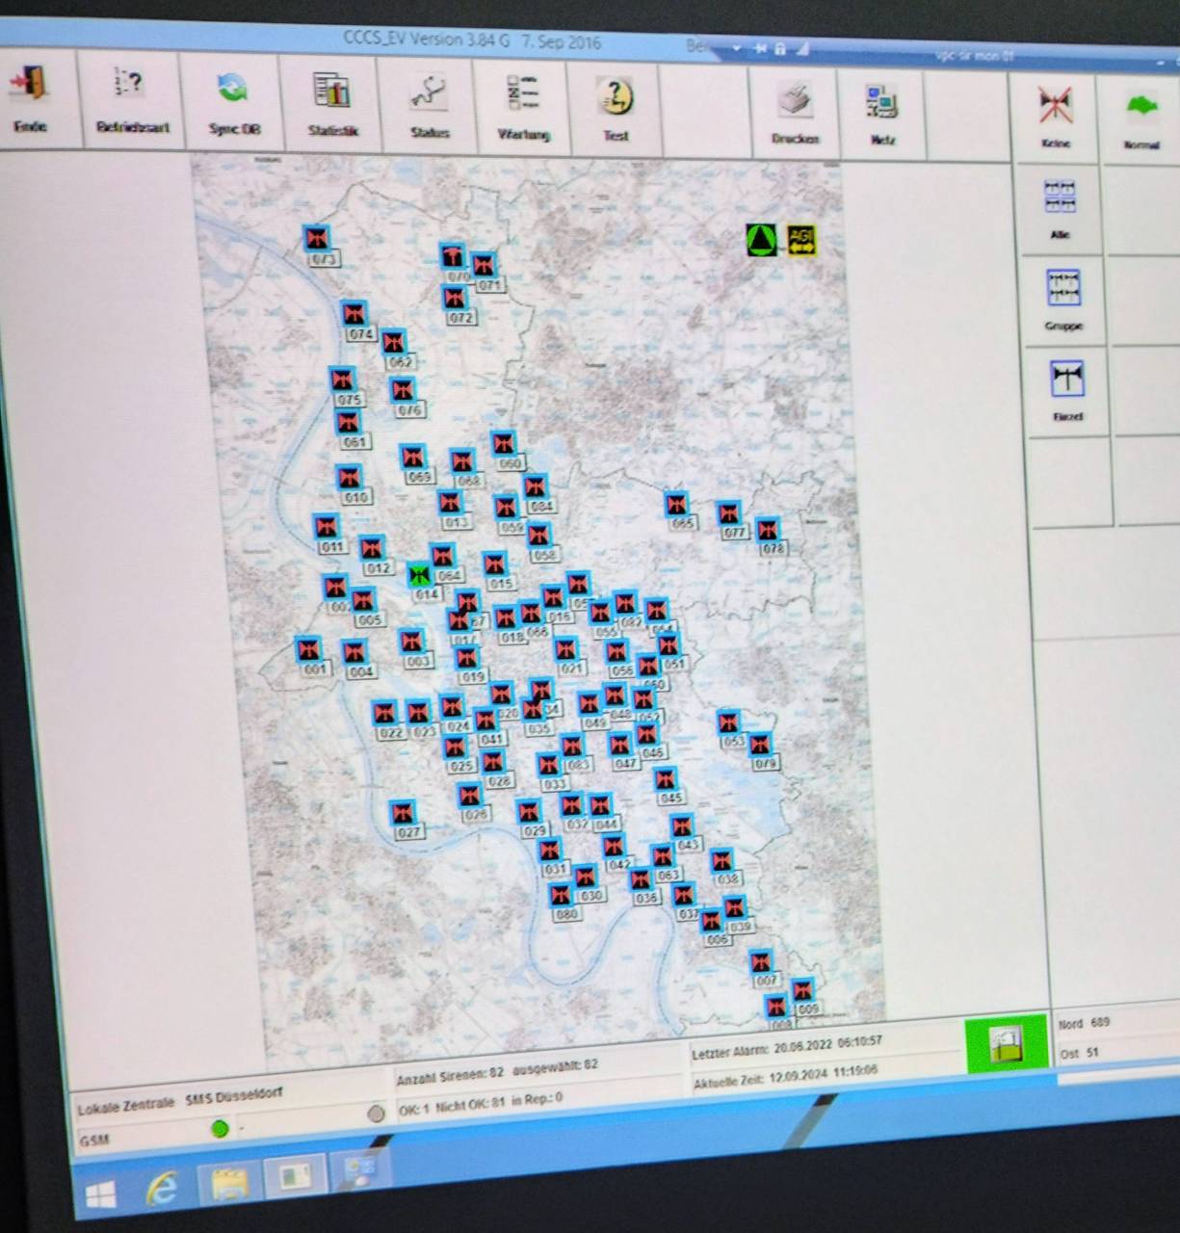Select the Alle sirens mode
This screenshot has width=1180, height=1233.
coord(1060,198)
